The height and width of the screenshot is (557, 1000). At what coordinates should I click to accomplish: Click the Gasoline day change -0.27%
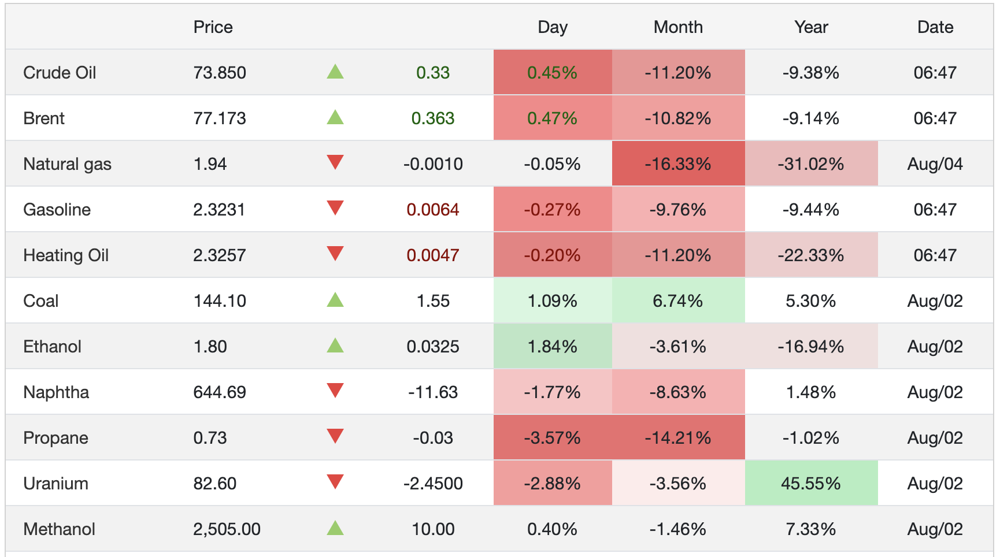coord(553,210)
